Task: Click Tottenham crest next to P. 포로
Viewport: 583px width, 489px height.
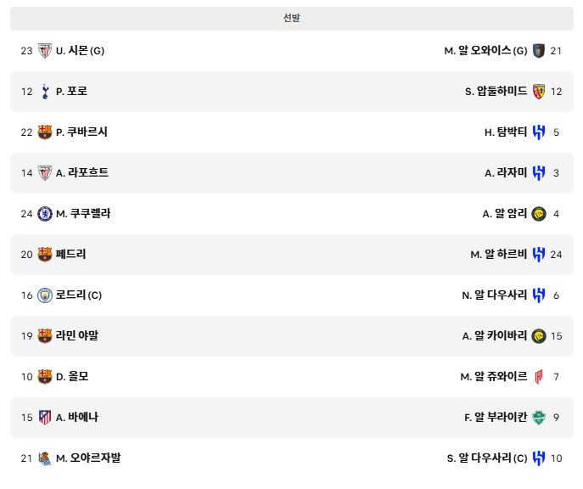Action: (45, 92)
